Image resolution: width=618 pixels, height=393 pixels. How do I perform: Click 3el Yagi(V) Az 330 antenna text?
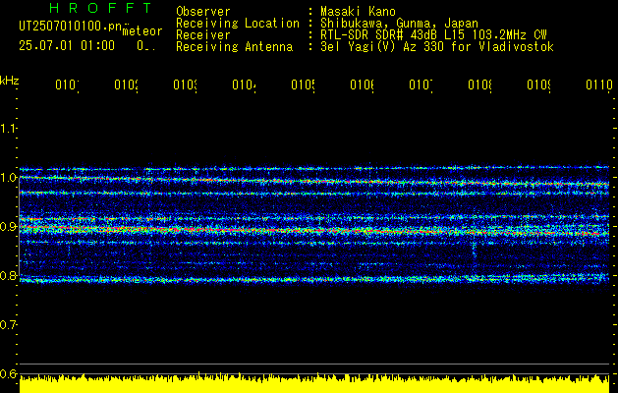click(x=437, y=47)
